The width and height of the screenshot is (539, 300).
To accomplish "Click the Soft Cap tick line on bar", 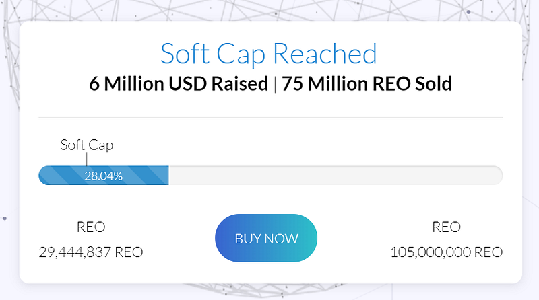I will point(87,159).
